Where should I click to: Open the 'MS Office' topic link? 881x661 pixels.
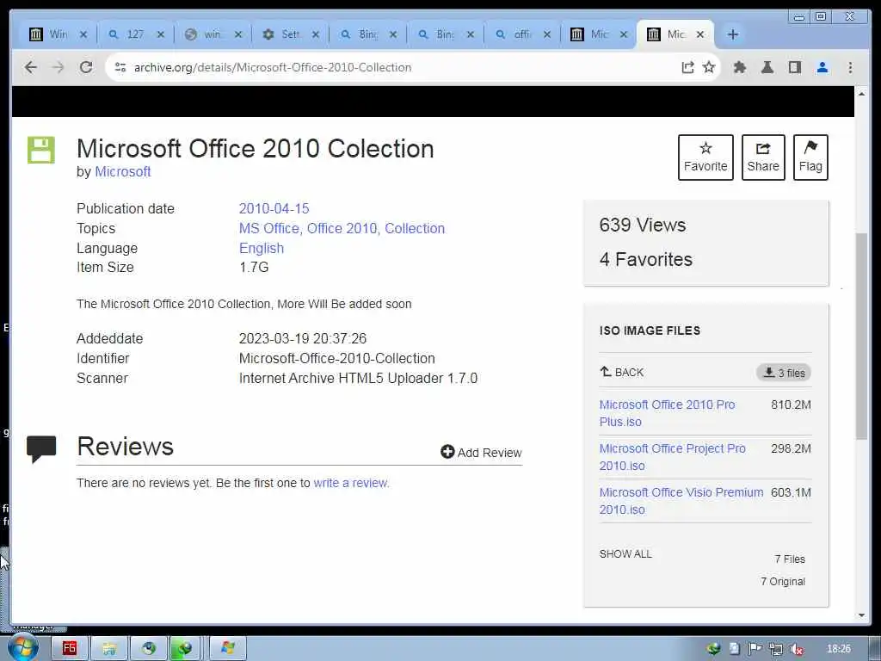268,228
